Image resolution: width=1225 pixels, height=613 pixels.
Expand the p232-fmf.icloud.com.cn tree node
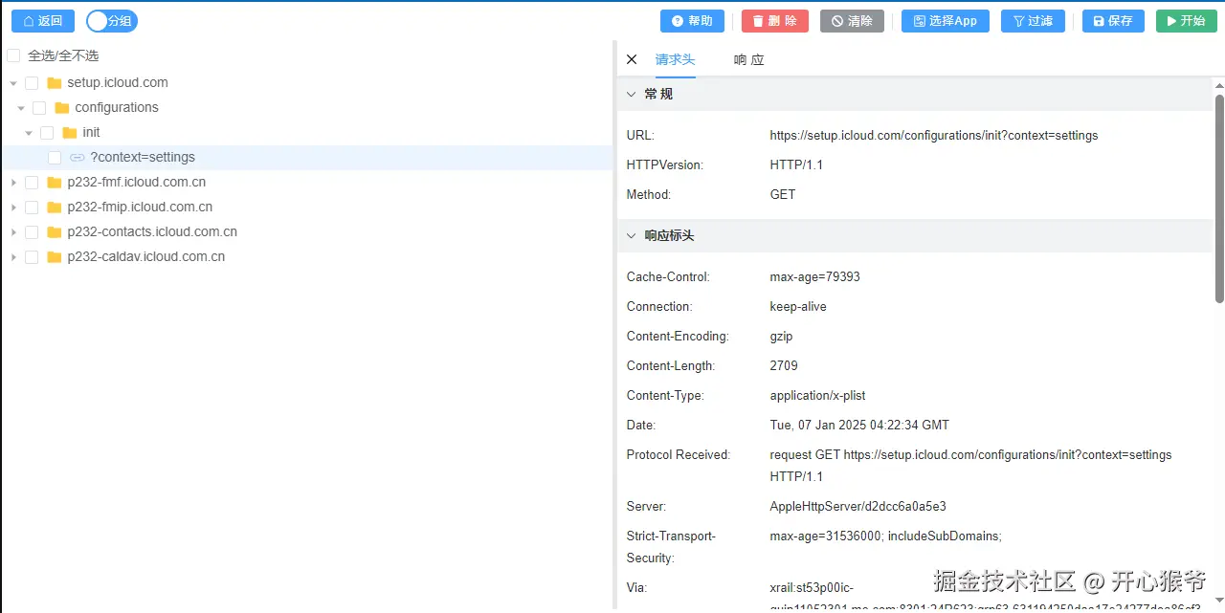13,182
